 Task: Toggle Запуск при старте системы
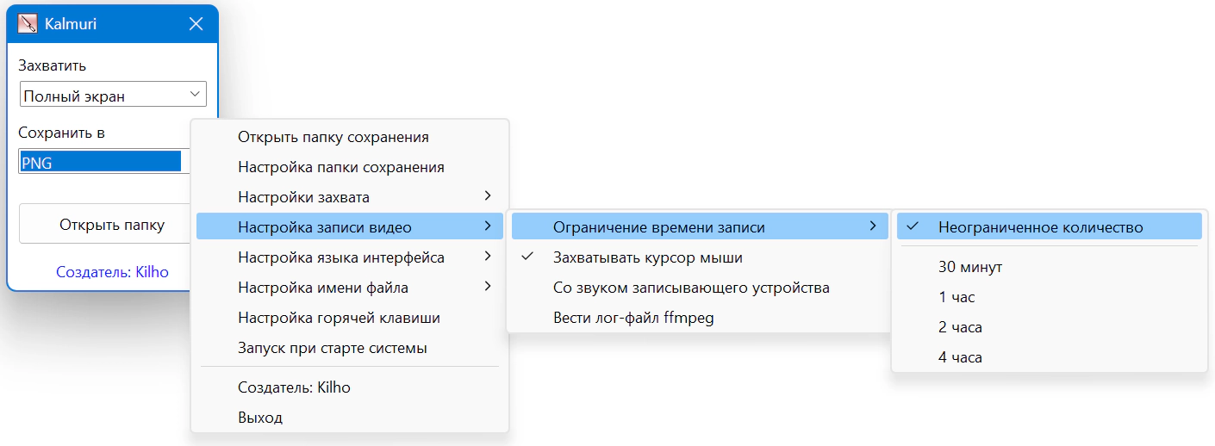(x=350, y=348)
